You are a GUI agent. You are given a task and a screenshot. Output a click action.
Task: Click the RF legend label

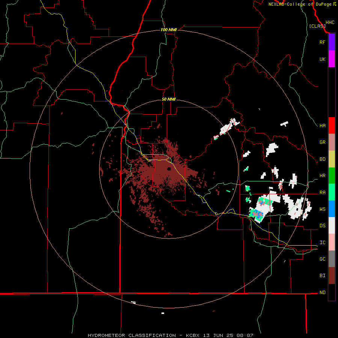(x=322, y=42)
